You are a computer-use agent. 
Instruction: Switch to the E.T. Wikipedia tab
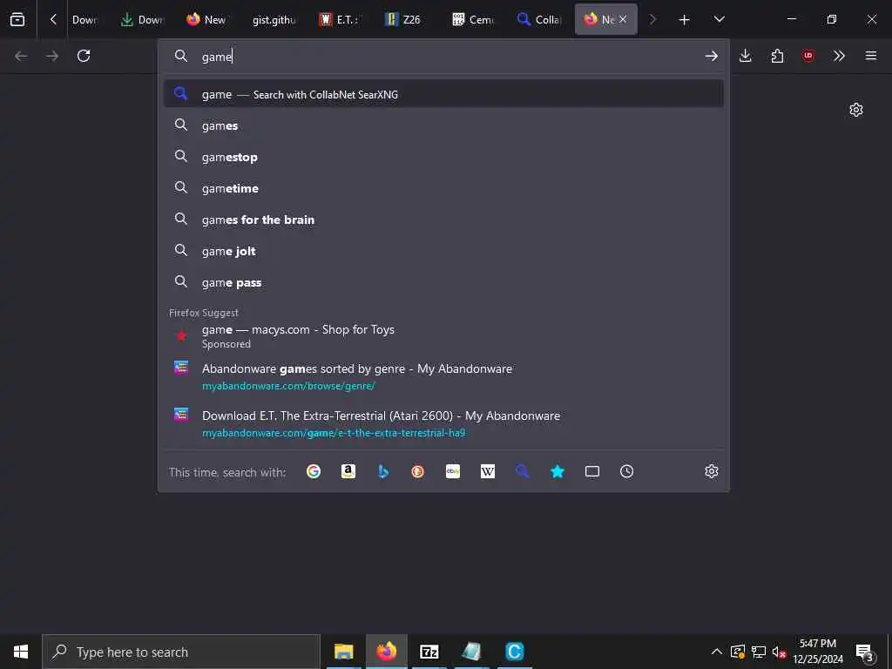coord(340,19)
